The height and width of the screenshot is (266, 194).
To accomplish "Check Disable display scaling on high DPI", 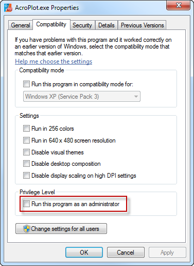I will (x=26, y=176).
